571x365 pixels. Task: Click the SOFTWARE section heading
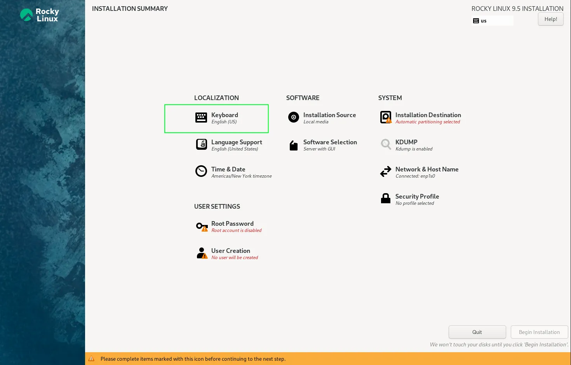point(303,98)
